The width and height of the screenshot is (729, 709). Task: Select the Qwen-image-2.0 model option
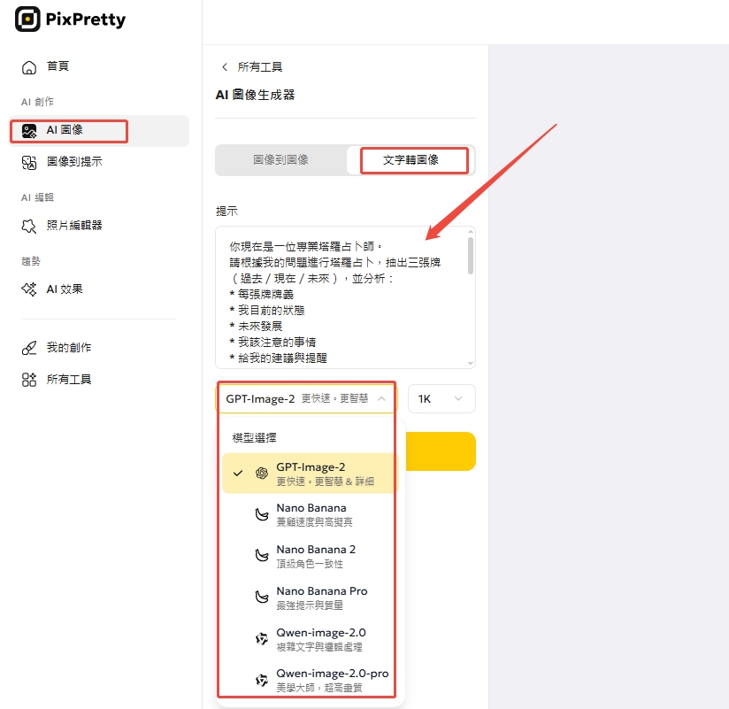[311, 638]
